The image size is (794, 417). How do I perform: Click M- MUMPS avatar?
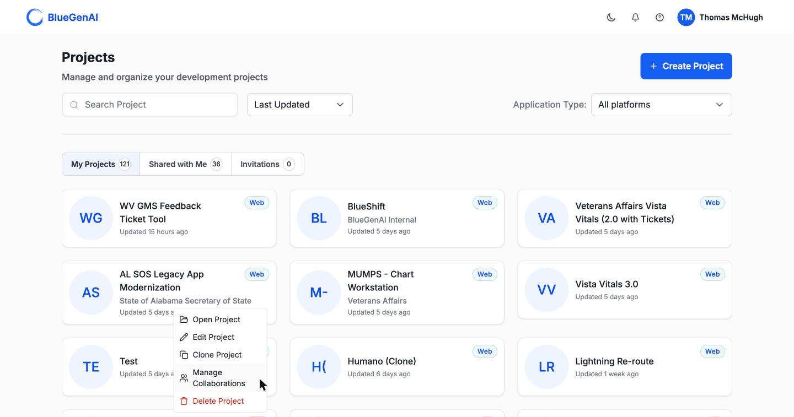(x=319, y=293)
